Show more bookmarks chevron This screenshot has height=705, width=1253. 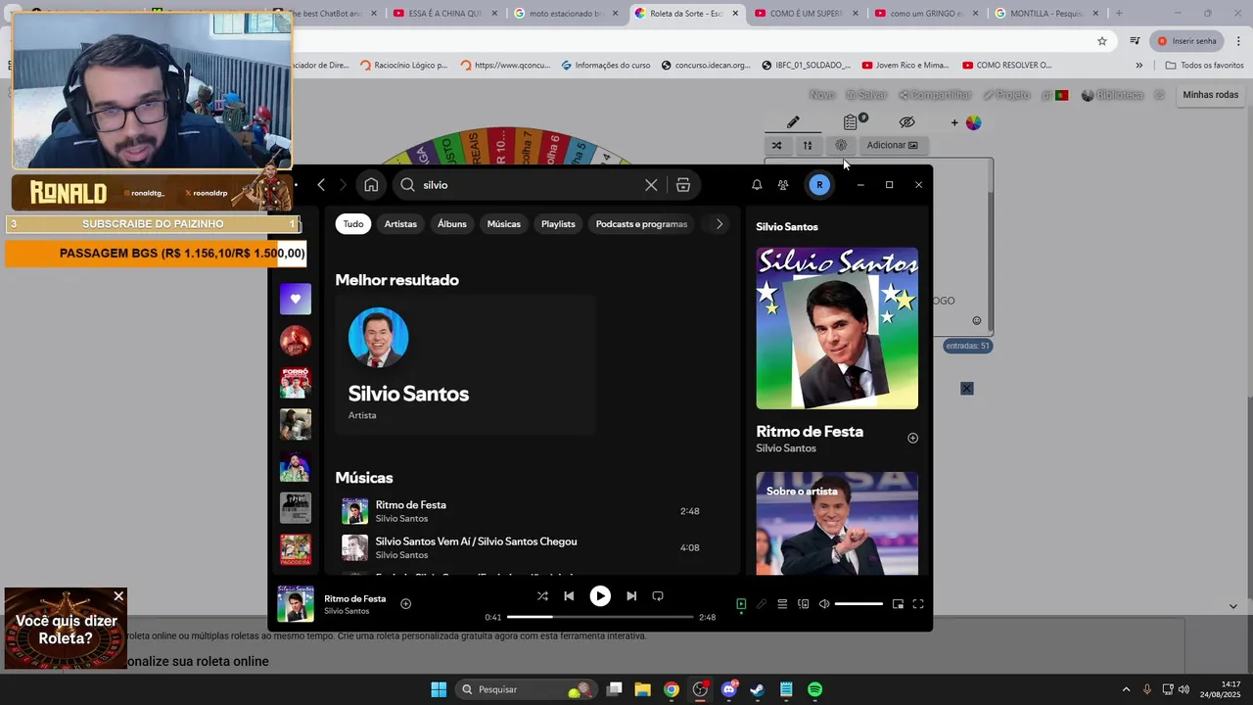coord(1138,66)
